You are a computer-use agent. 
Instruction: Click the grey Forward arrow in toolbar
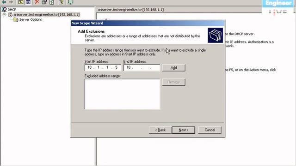11,2
